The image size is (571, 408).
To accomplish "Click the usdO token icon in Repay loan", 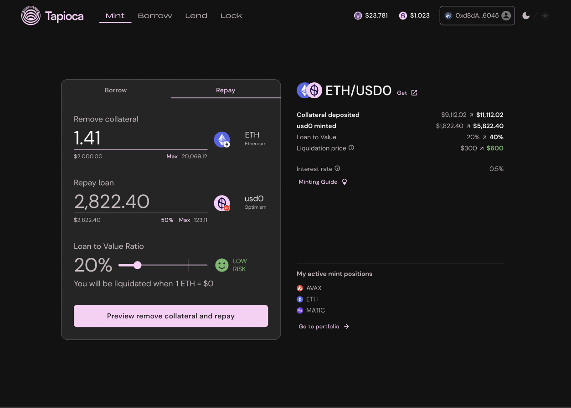I will pyautogui.click(x=222, y=203).
